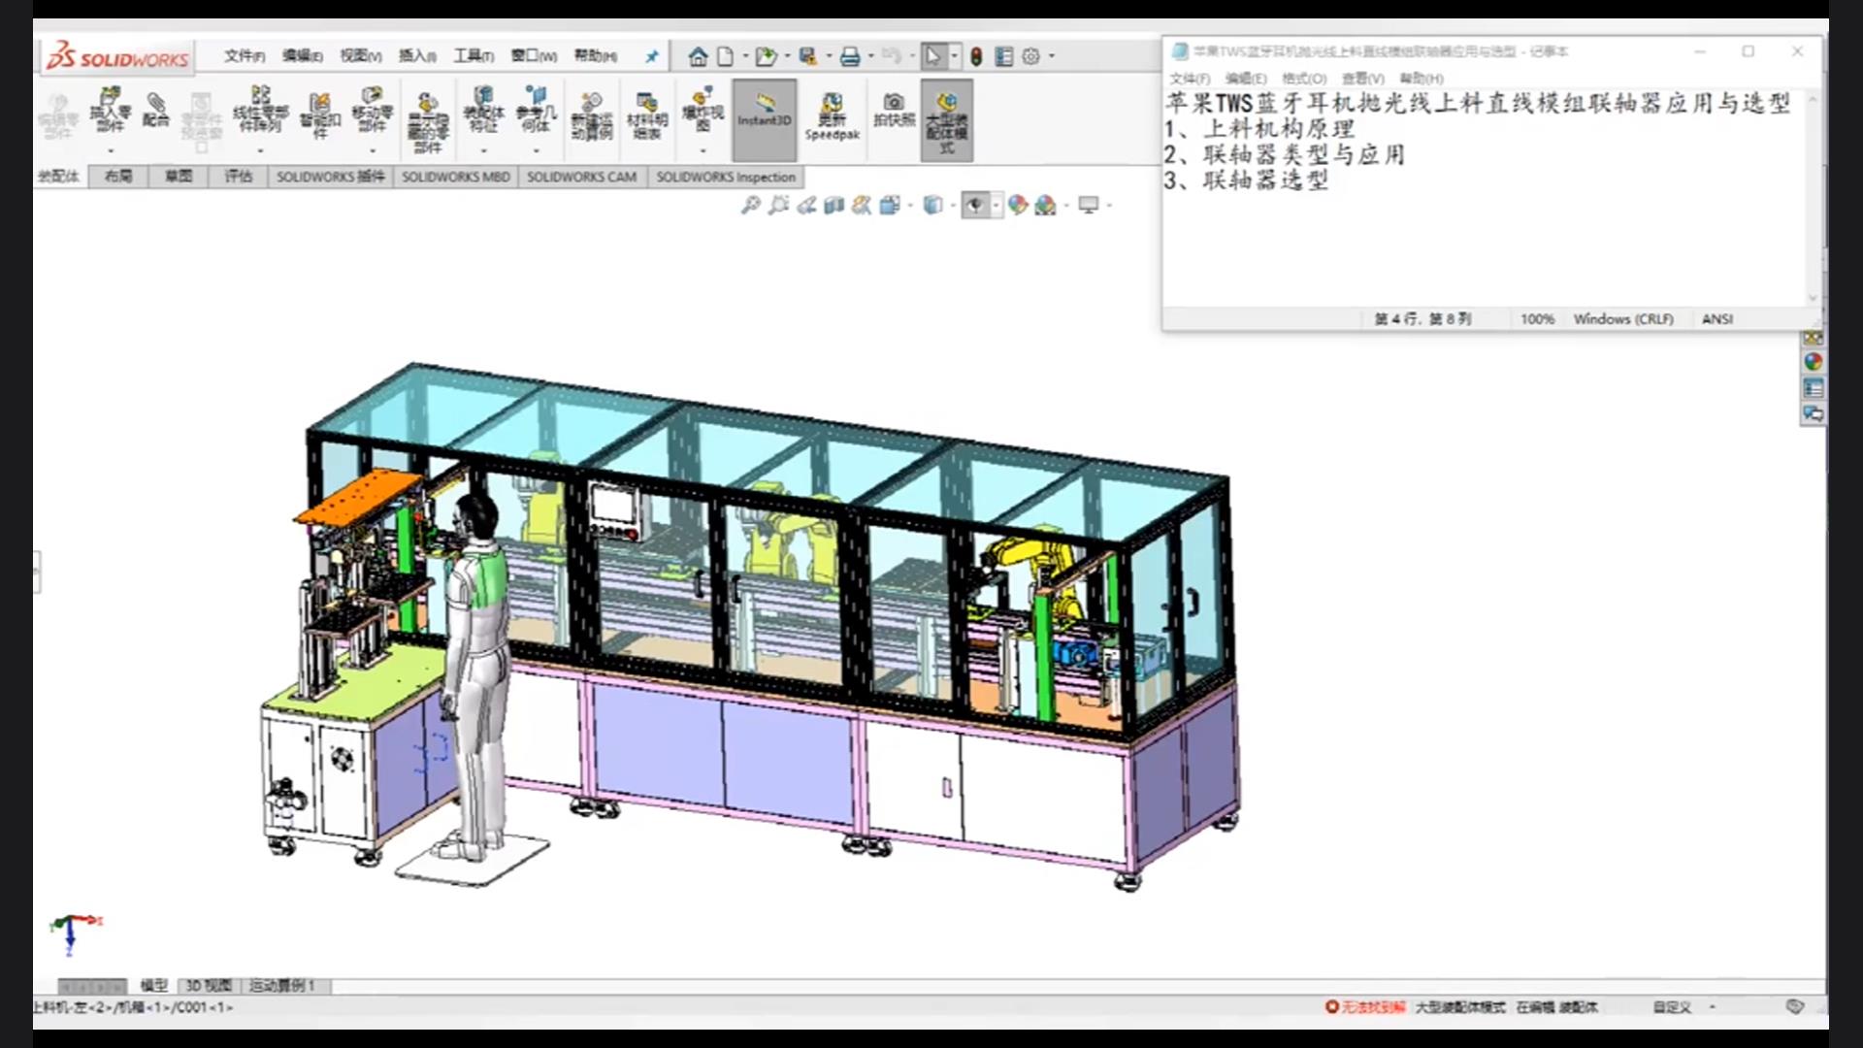Open the 运动算例 1 bottom tab
This screenshot has width=1863, height=1048.
[282, 986]
